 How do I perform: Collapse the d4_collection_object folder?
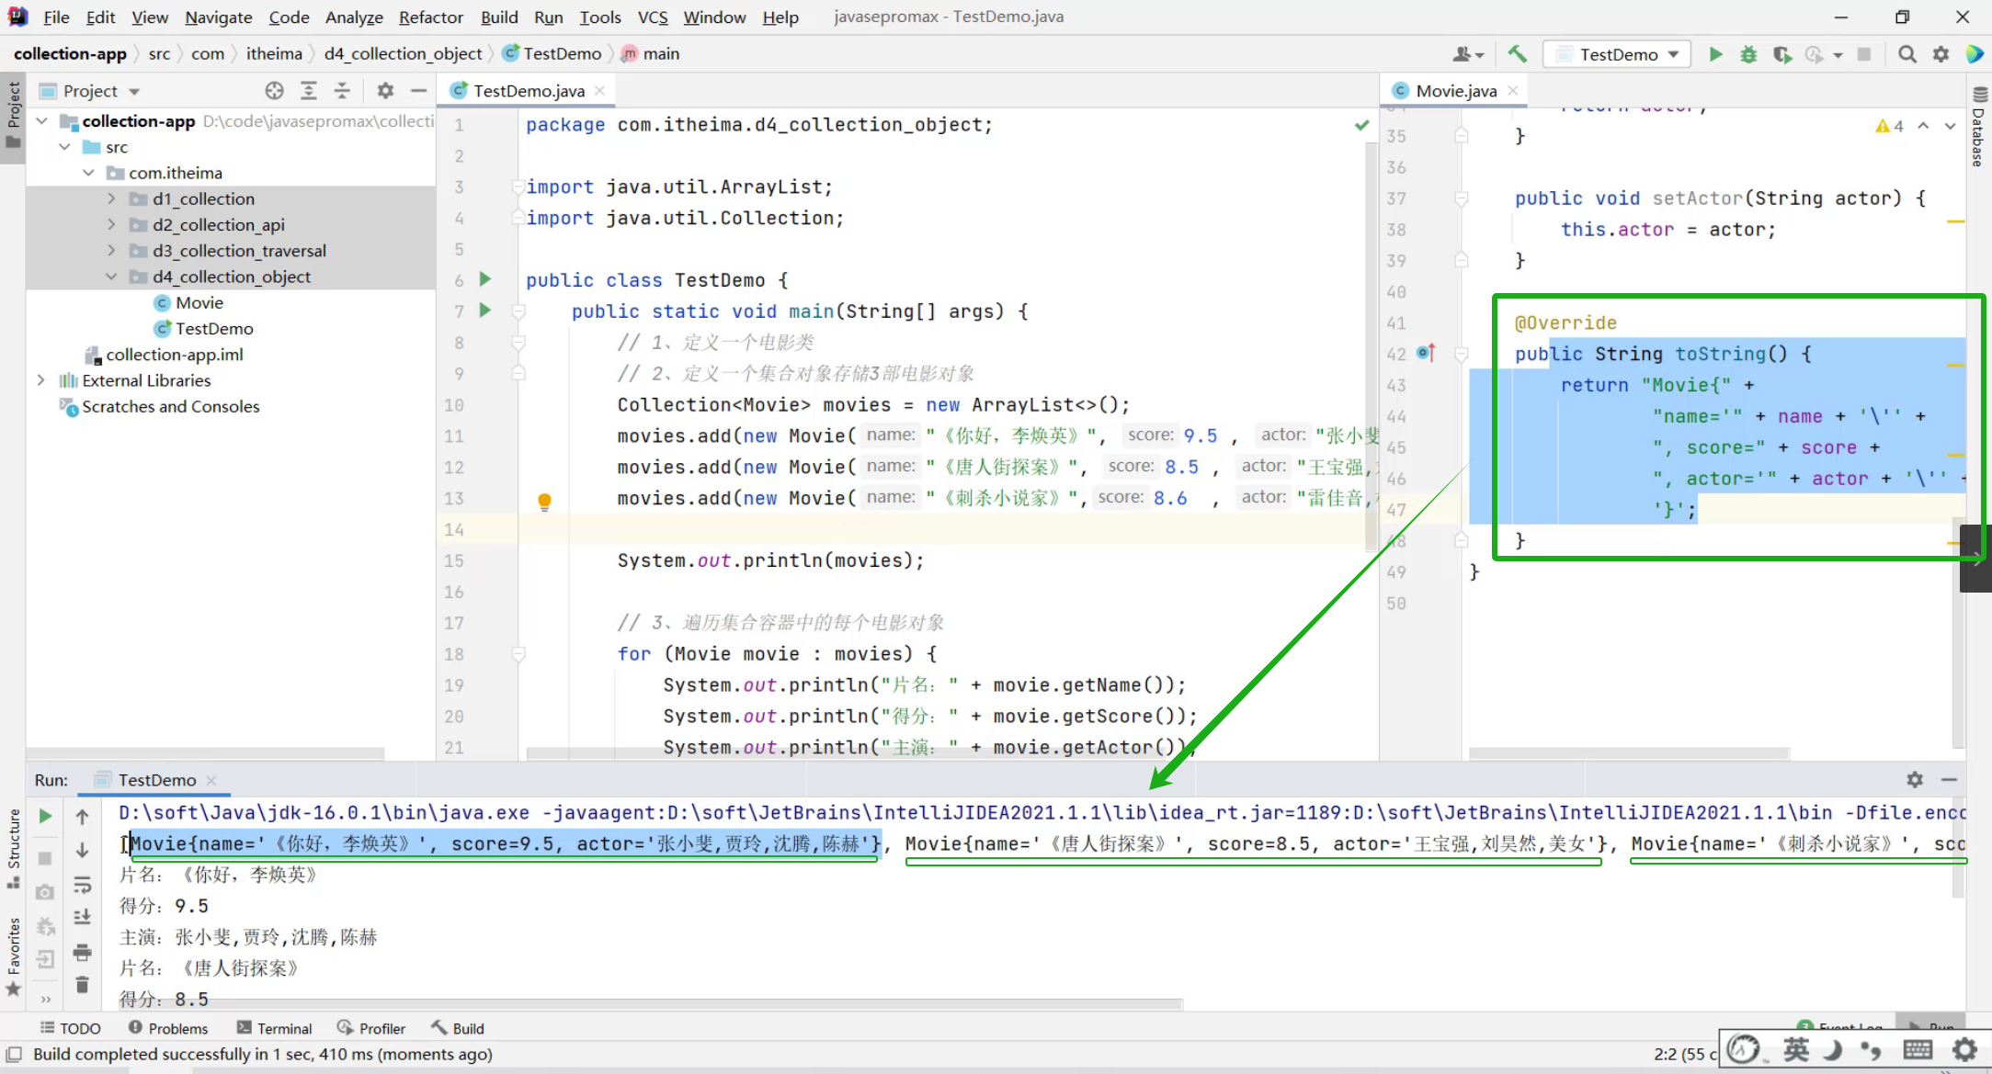[111, 277]
